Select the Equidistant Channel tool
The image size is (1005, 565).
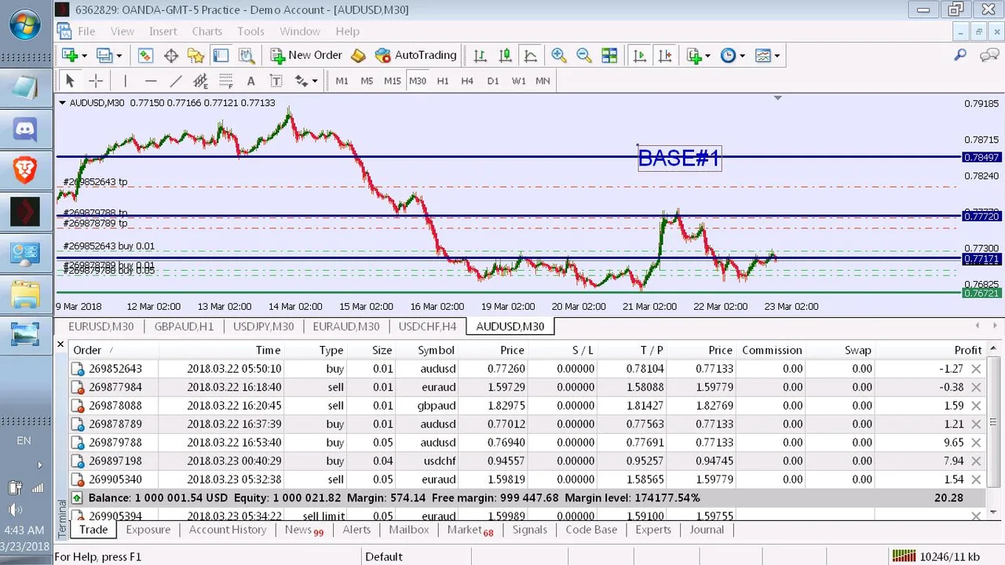coord(201,80)
